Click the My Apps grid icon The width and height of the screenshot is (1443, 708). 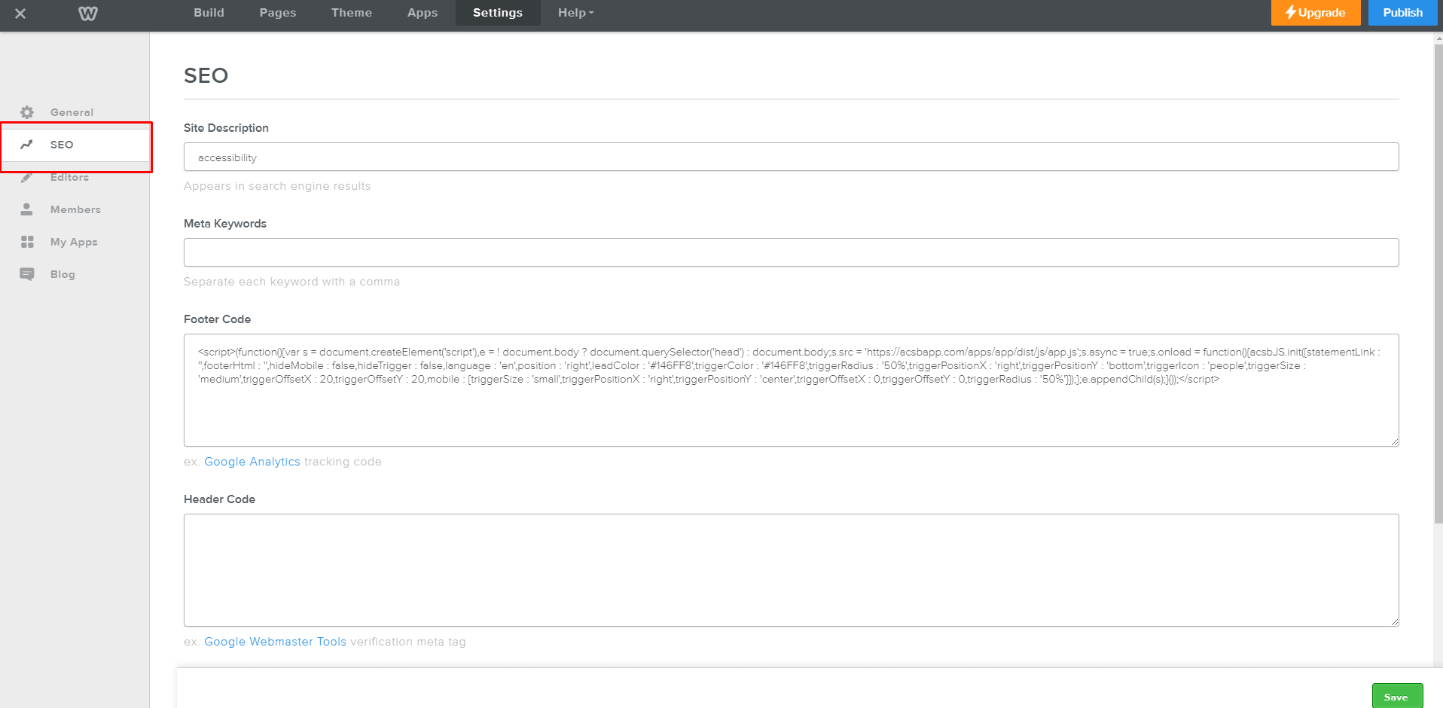coord(27,242)
